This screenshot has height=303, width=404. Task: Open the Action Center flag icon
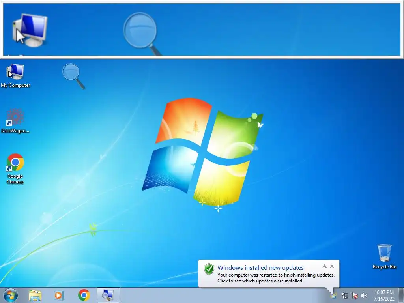[355, 296]
